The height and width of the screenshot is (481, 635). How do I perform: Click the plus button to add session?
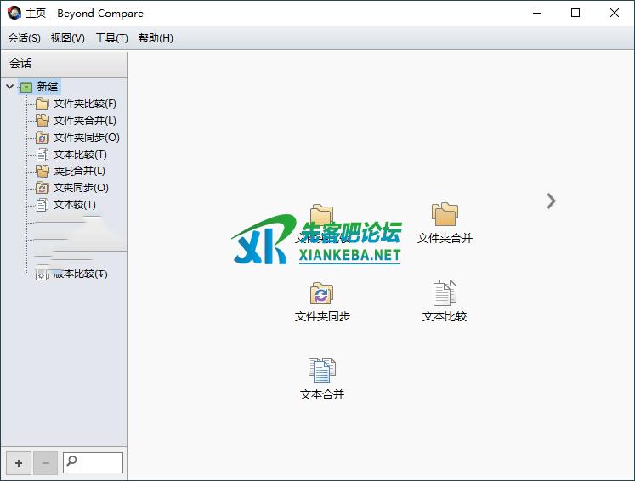coord(19,463)
